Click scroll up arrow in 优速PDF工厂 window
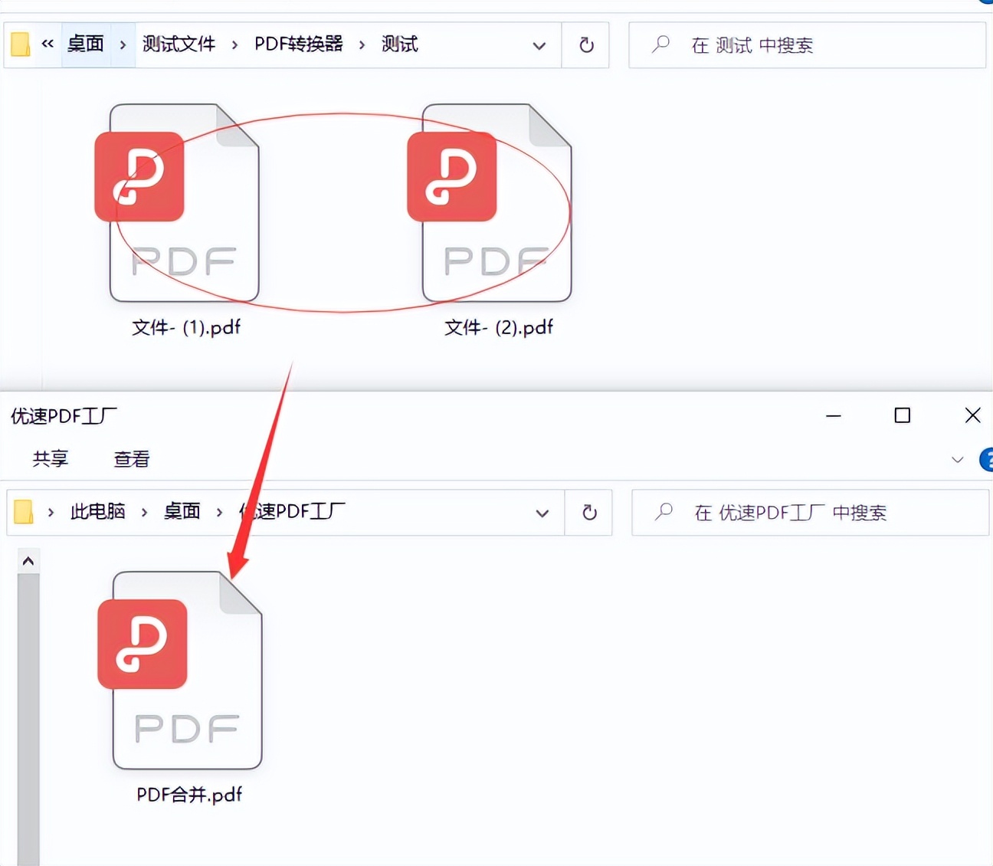The image size is (993, 866). click(28, 561)
